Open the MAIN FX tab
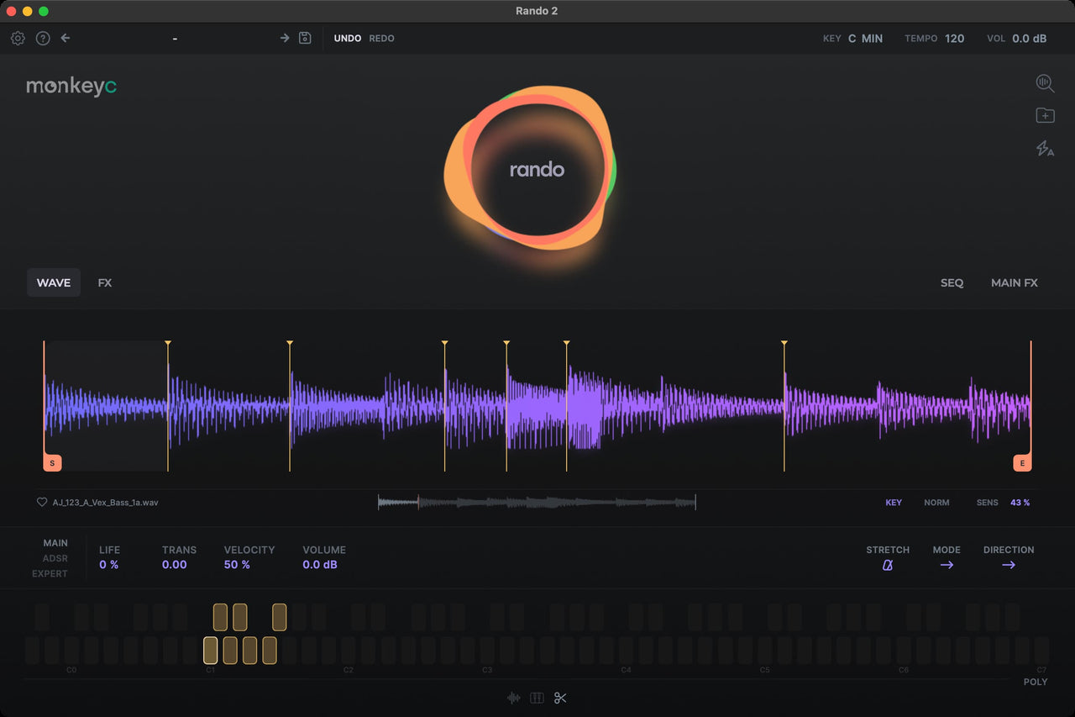 coord(1015,282)
